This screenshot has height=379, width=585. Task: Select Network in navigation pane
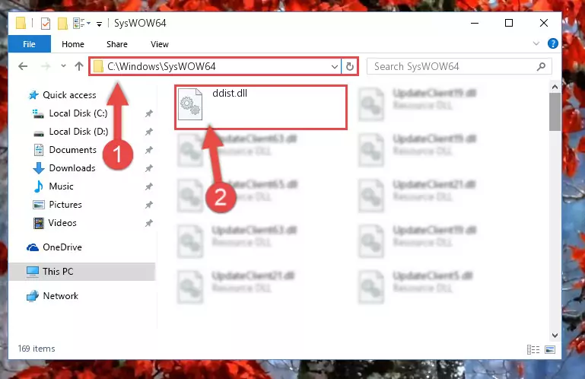click(x=60, y=296)
